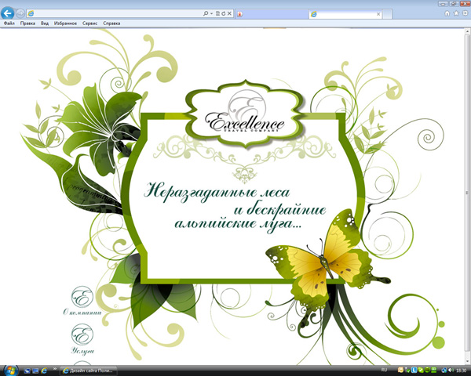This screenshot has width=471, height=376.
Task: Click the vertical scrollbar down arrow
Action: pyautogui.click(x=468, y=361)
